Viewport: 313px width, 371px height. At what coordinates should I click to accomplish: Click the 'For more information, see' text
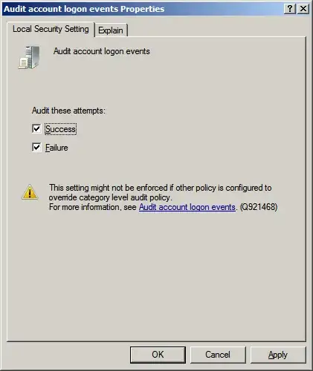(93, 207)
